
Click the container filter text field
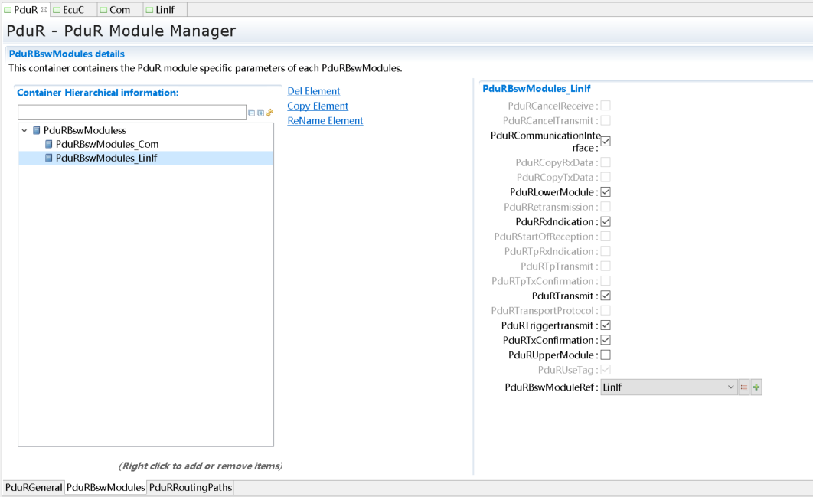(132, 113)
